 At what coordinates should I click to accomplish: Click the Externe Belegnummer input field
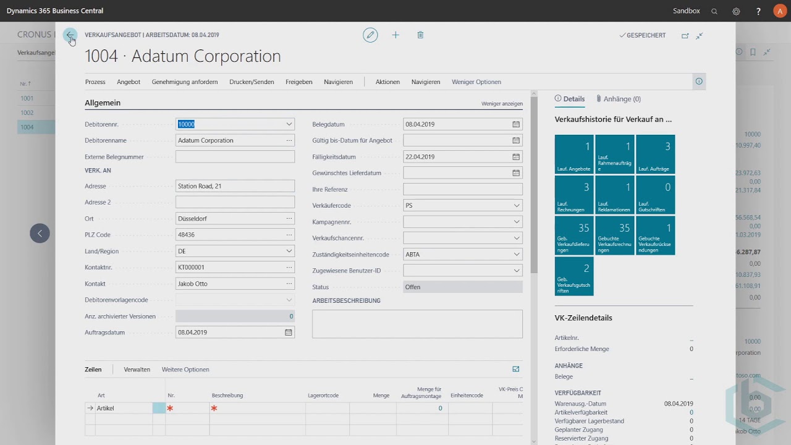[235, 157]
